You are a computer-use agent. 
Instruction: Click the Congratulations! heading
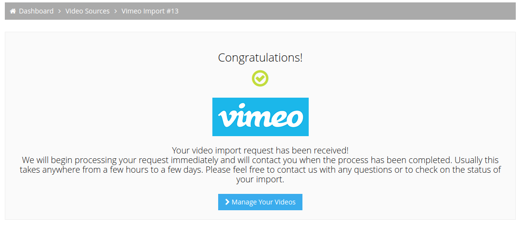click(260, 58)
